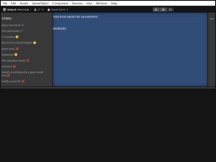Click the red X beside start and pause menus
The width and height of the screenshot is (216, 162).
(x=28, y=61)
